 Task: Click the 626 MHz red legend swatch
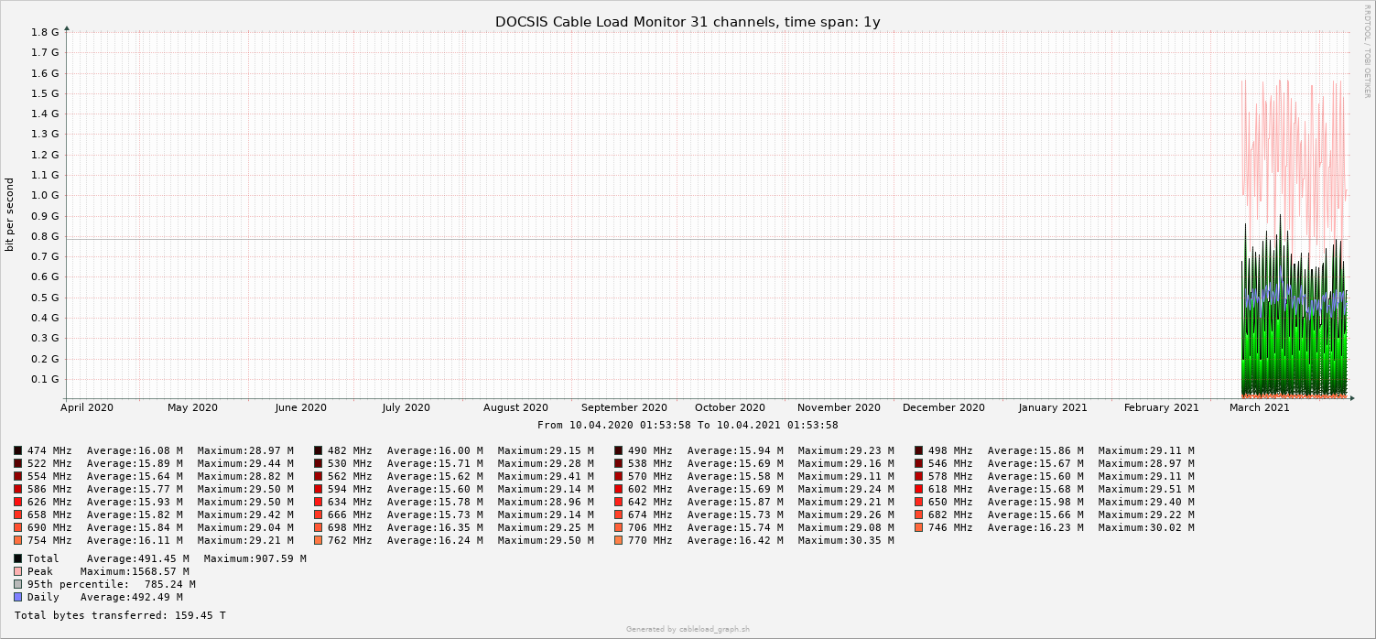click(x=18, y=502)
